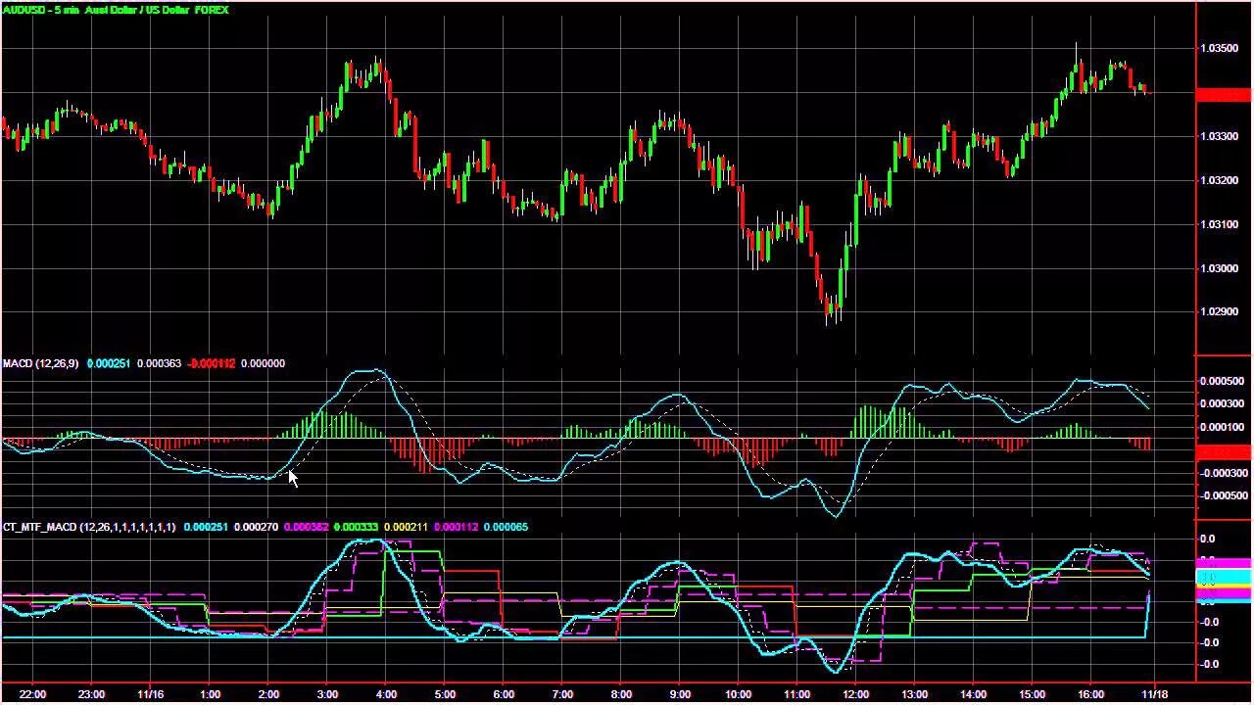The height and width of the screenshot is (705, 1254).
Task: Click cyan 0.000251 value in MACD (12,26,9) header
Action: (109, 363)
